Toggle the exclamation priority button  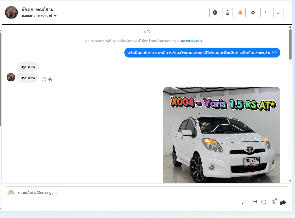(266, 13)
